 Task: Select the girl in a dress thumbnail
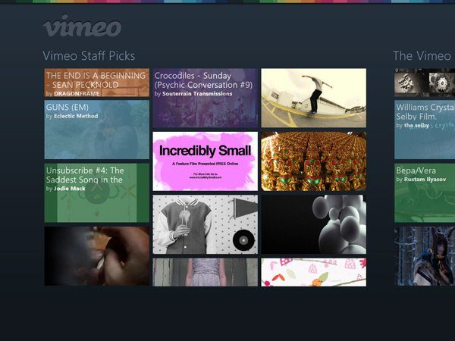tap(206, 272)
